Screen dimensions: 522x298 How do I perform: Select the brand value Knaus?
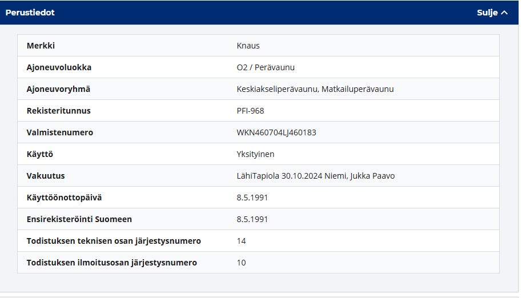[248, 46]
